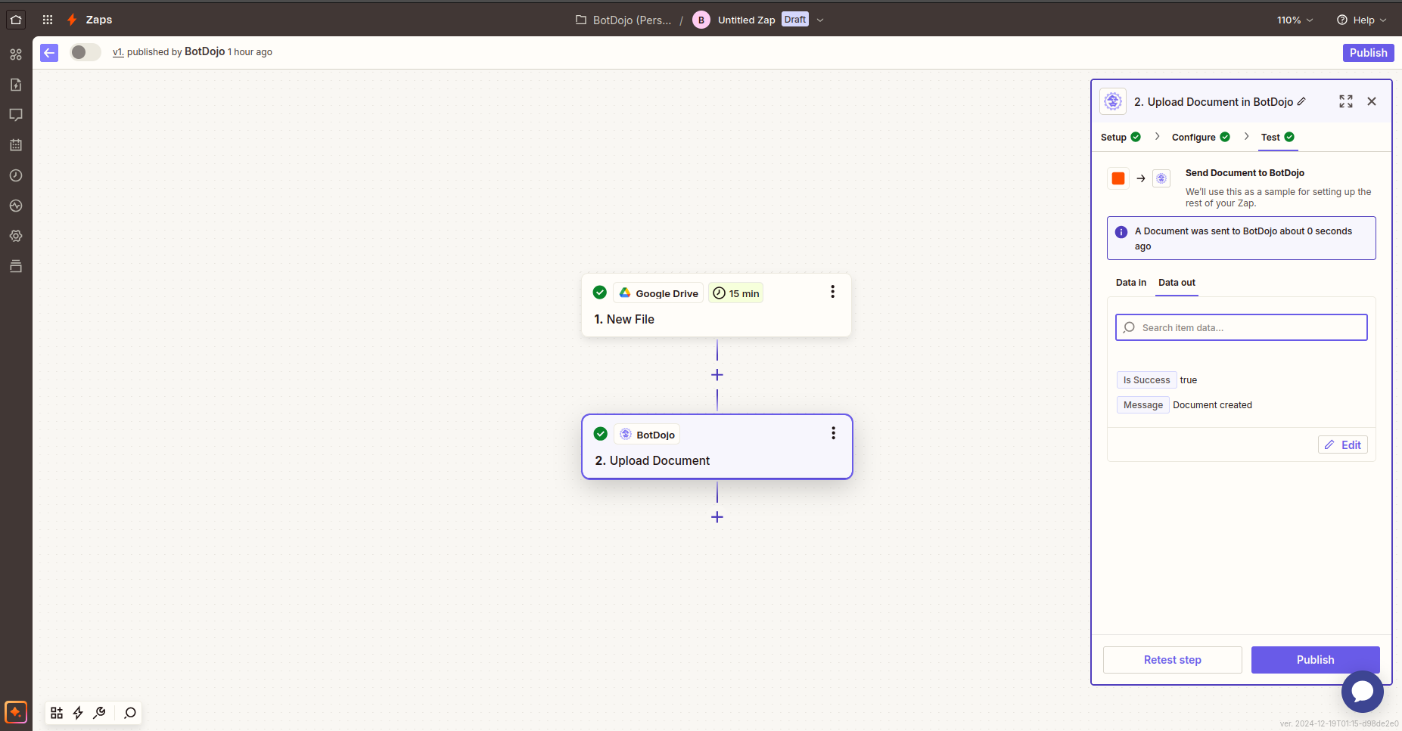The height and width of the screenshot is (731, 1402).
Task: Close the Upload Document panel
Action: 1372,101
